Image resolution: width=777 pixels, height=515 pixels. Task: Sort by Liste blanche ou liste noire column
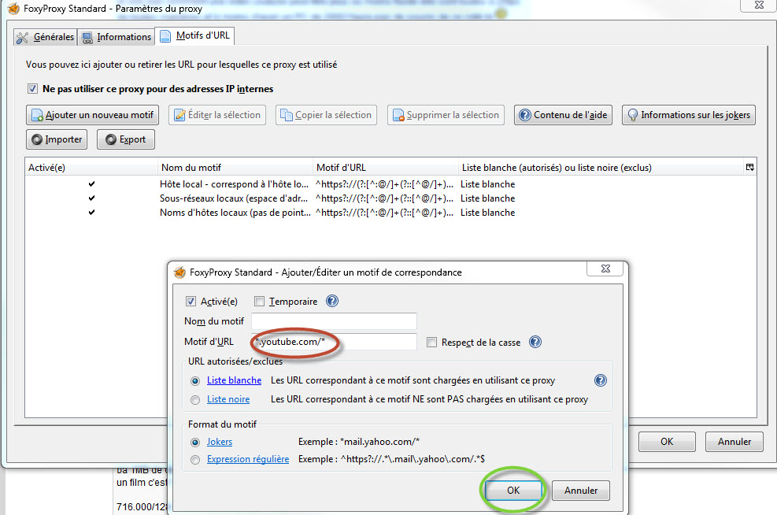601,168
